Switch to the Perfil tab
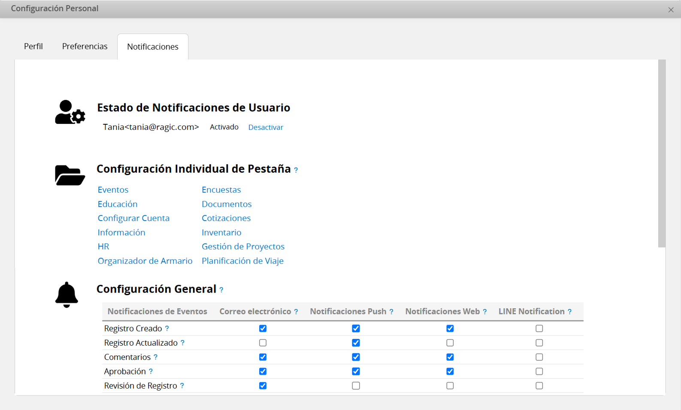The height and width of the screenshot is (410, 681). [33, 46]
